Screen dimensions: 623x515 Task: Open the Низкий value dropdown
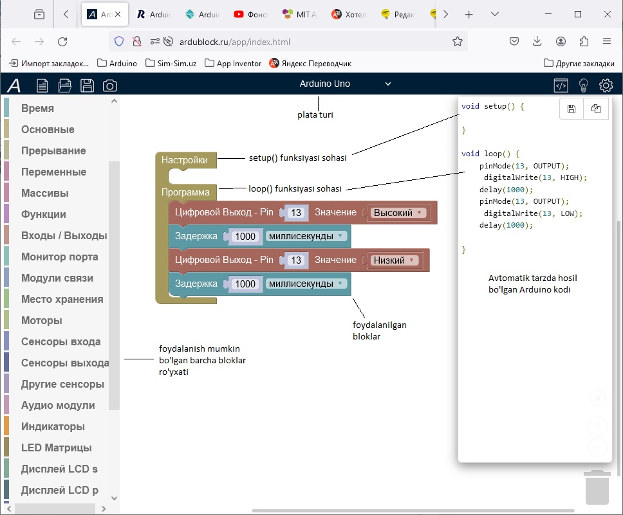click(393, 260)
